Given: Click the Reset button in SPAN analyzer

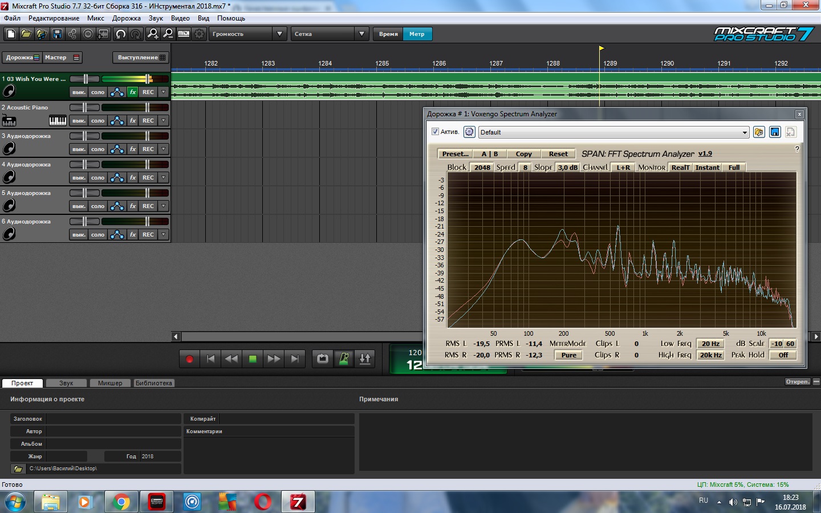Looking at the screenshot, I should coord(558,154).
